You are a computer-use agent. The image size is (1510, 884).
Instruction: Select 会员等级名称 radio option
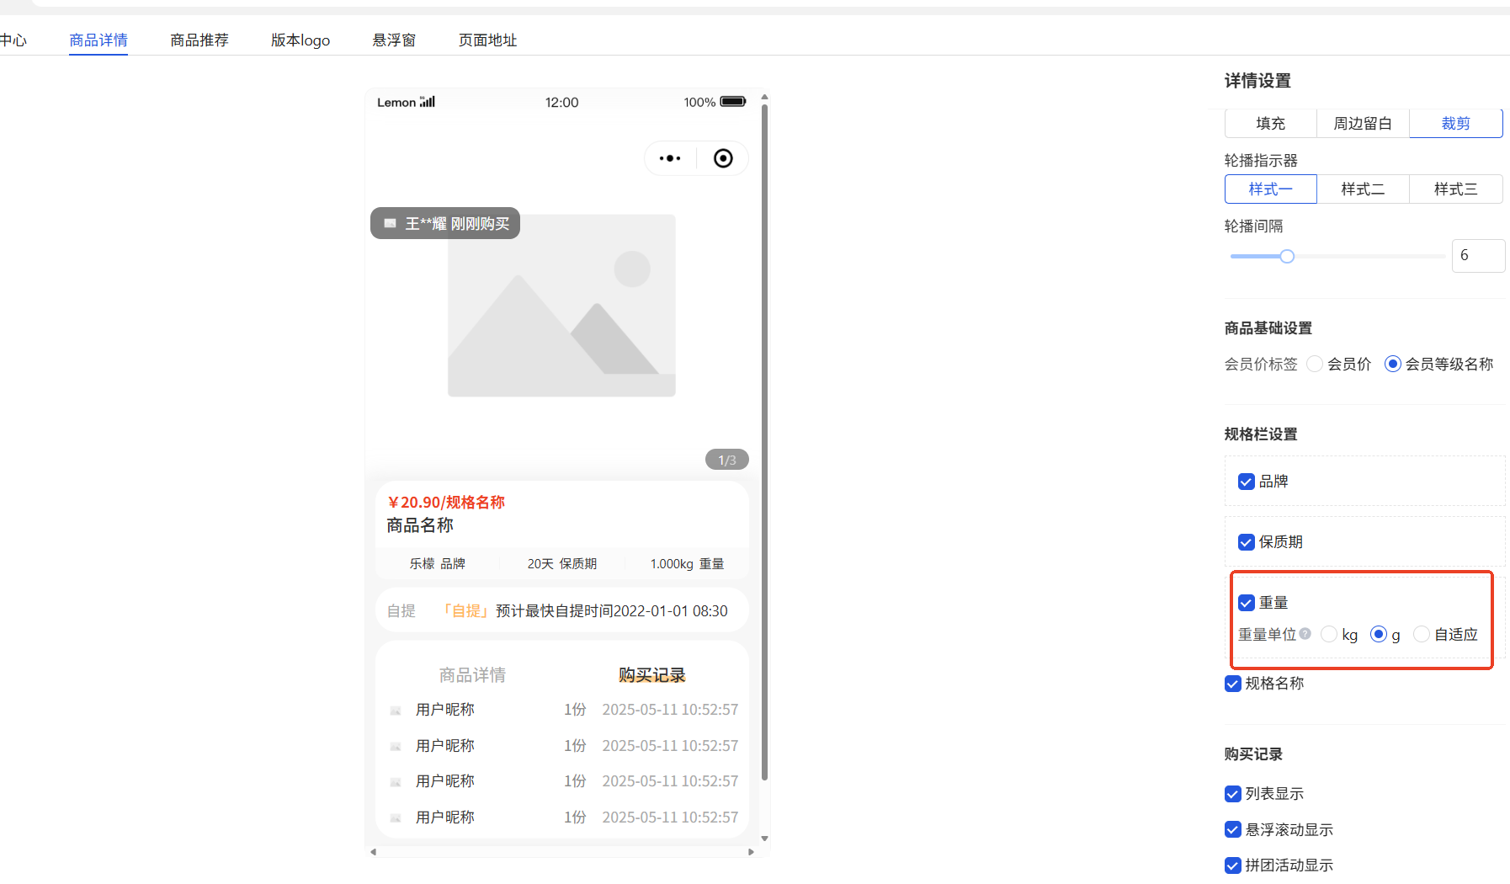[1393, 364]
